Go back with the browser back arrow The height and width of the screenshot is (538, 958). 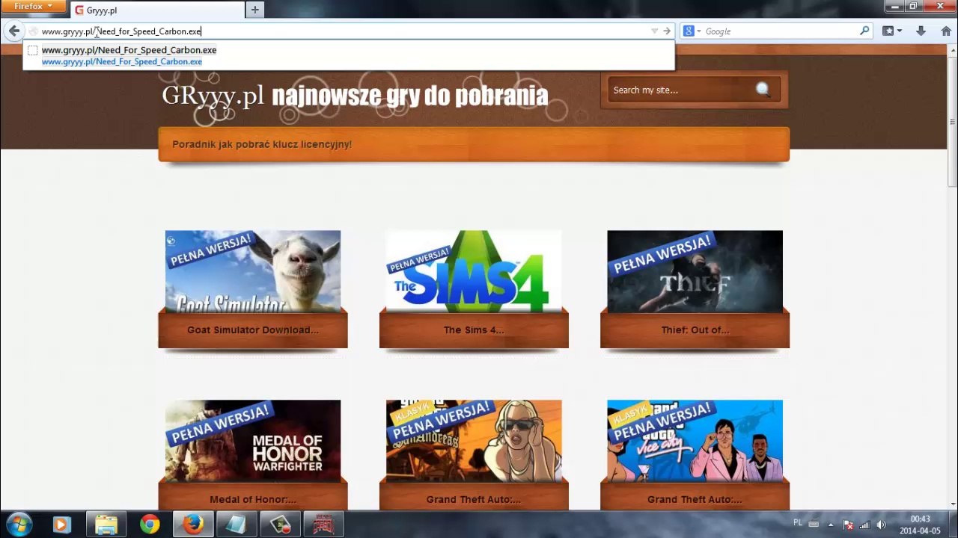pyautogui.click(x=14, y=31)
